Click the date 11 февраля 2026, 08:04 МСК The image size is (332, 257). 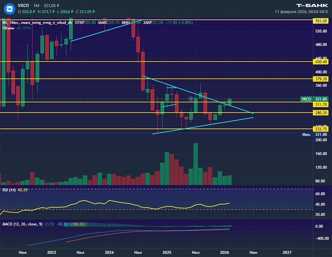[x=301, y=12]
